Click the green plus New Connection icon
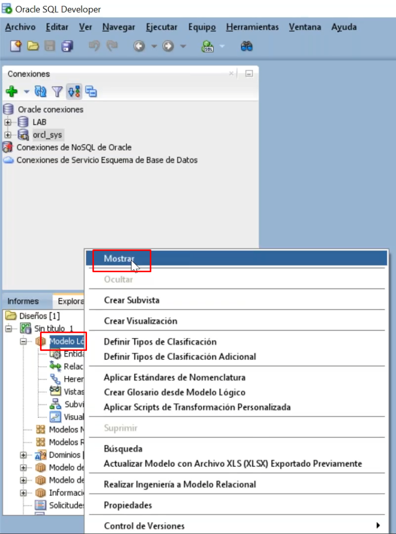 click(x=11, y=91)
